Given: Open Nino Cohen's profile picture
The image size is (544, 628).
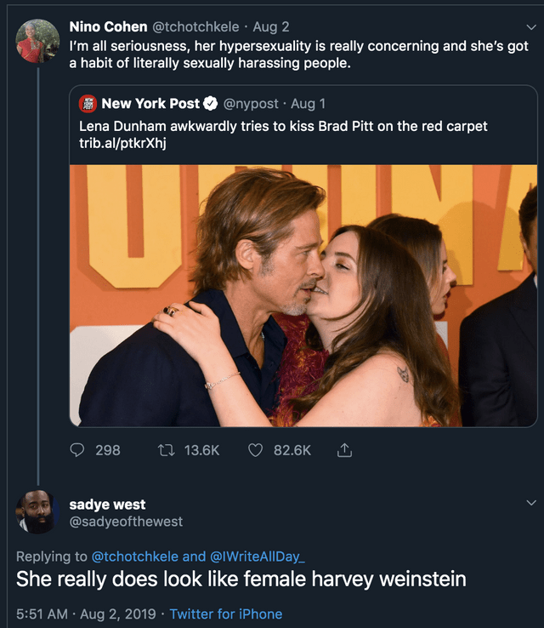Looking at the screenshot, I should [x=37, y=41].
